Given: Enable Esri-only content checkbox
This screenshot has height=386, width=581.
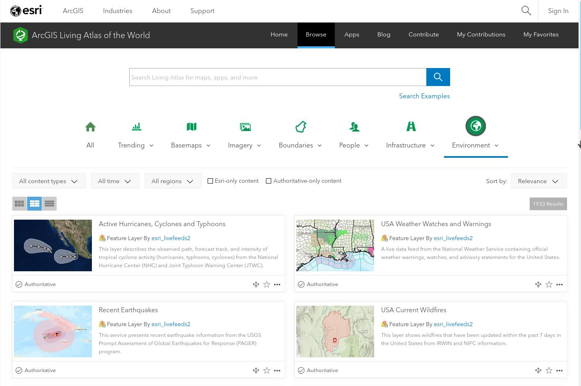Looking at the screenshot, I should (x=210, y=181).
